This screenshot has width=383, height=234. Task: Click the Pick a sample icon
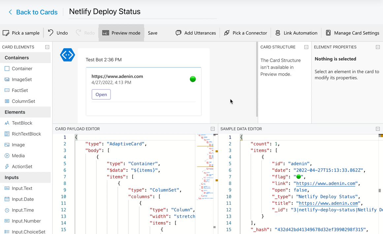[x=6, y=33]
